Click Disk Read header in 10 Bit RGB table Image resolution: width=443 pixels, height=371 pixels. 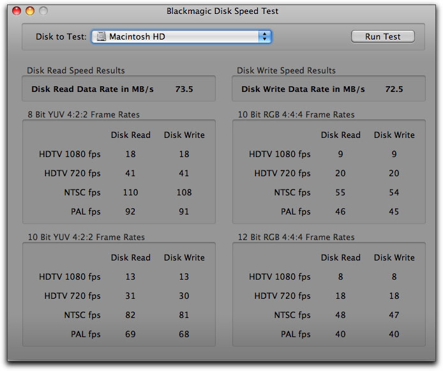pos(341,135)
